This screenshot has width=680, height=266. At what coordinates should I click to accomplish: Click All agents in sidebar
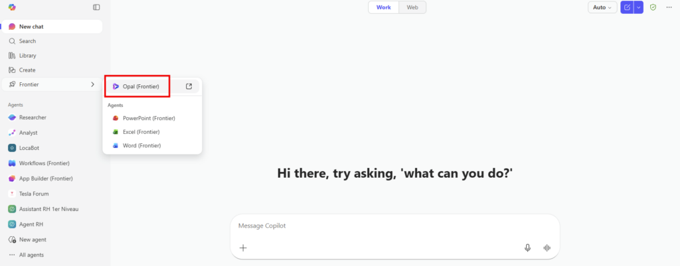click(31, 255)
